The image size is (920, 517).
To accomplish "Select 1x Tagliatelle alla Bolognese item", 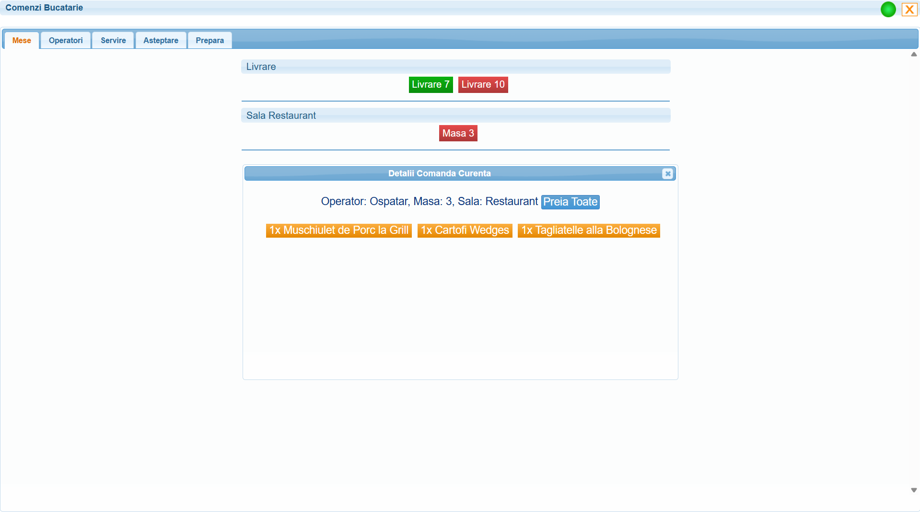I will click(x=589, y=230).
